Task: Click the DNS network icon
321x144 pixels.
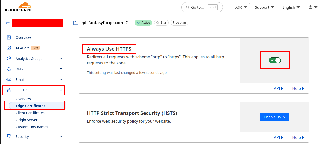Action: coord(9,69)
